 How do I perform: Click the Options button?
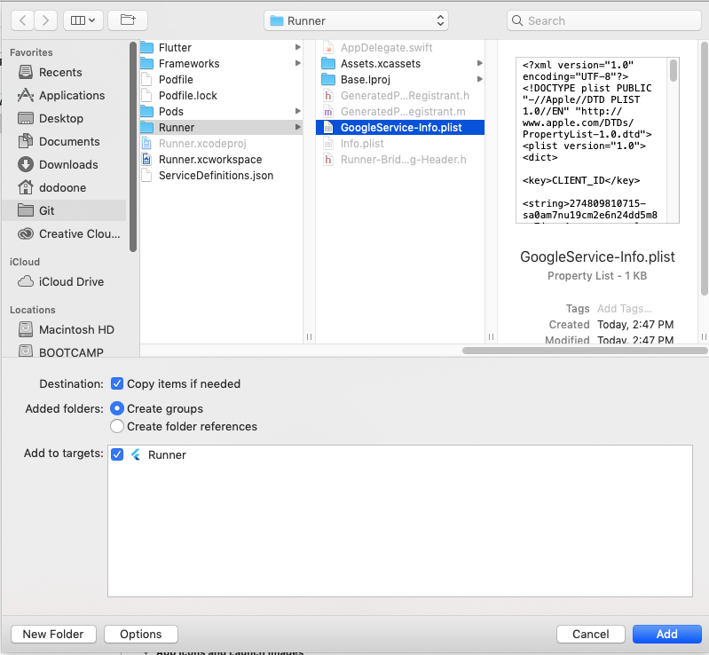pyautogui.click(x=140, y=635)
